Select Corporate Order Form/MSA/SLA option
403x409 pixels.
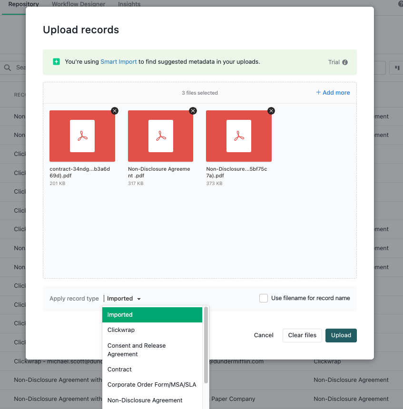(x=152, y=385)
